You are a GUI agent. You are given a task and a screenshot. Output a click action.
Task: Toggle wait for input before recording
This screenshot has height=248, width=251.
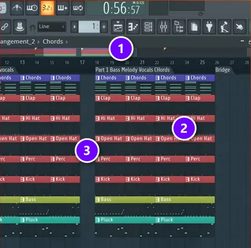32,8
